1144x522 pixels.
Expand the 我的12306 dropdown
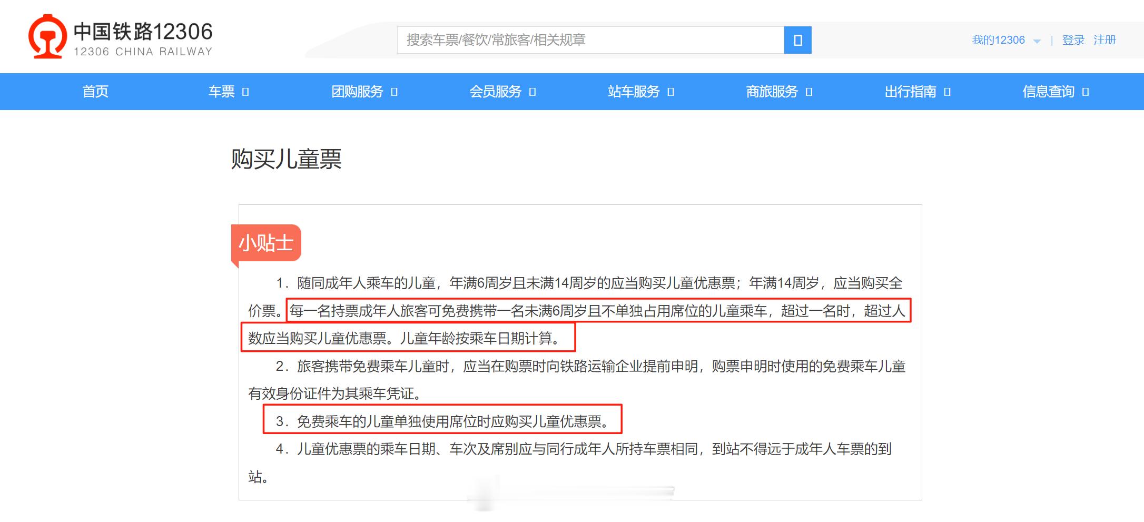pos(1006,40)
